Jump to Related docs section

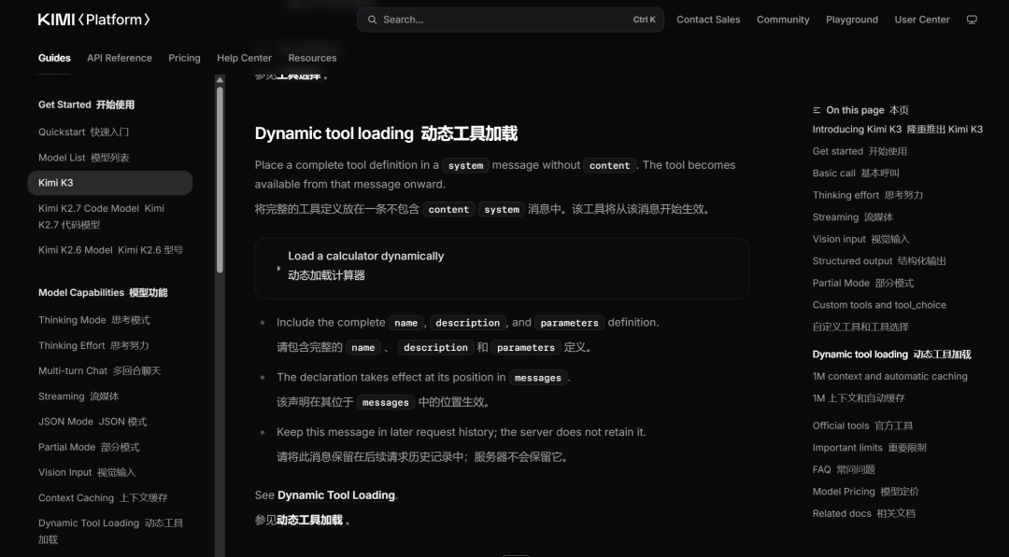click(x=864, y=513)
